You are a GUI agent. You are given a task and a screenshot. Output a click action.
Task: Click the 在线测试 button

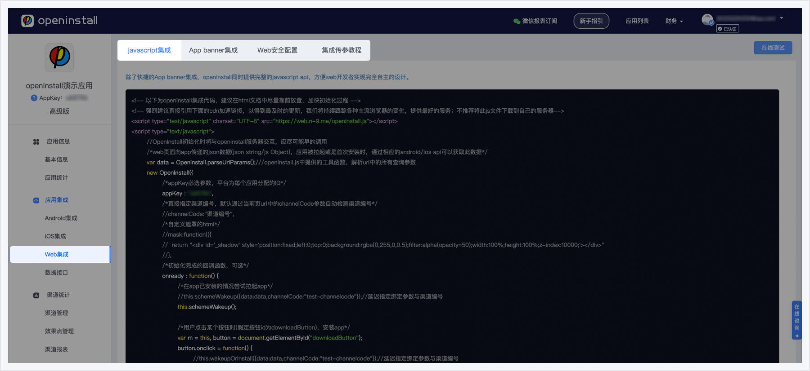(773, 48)
